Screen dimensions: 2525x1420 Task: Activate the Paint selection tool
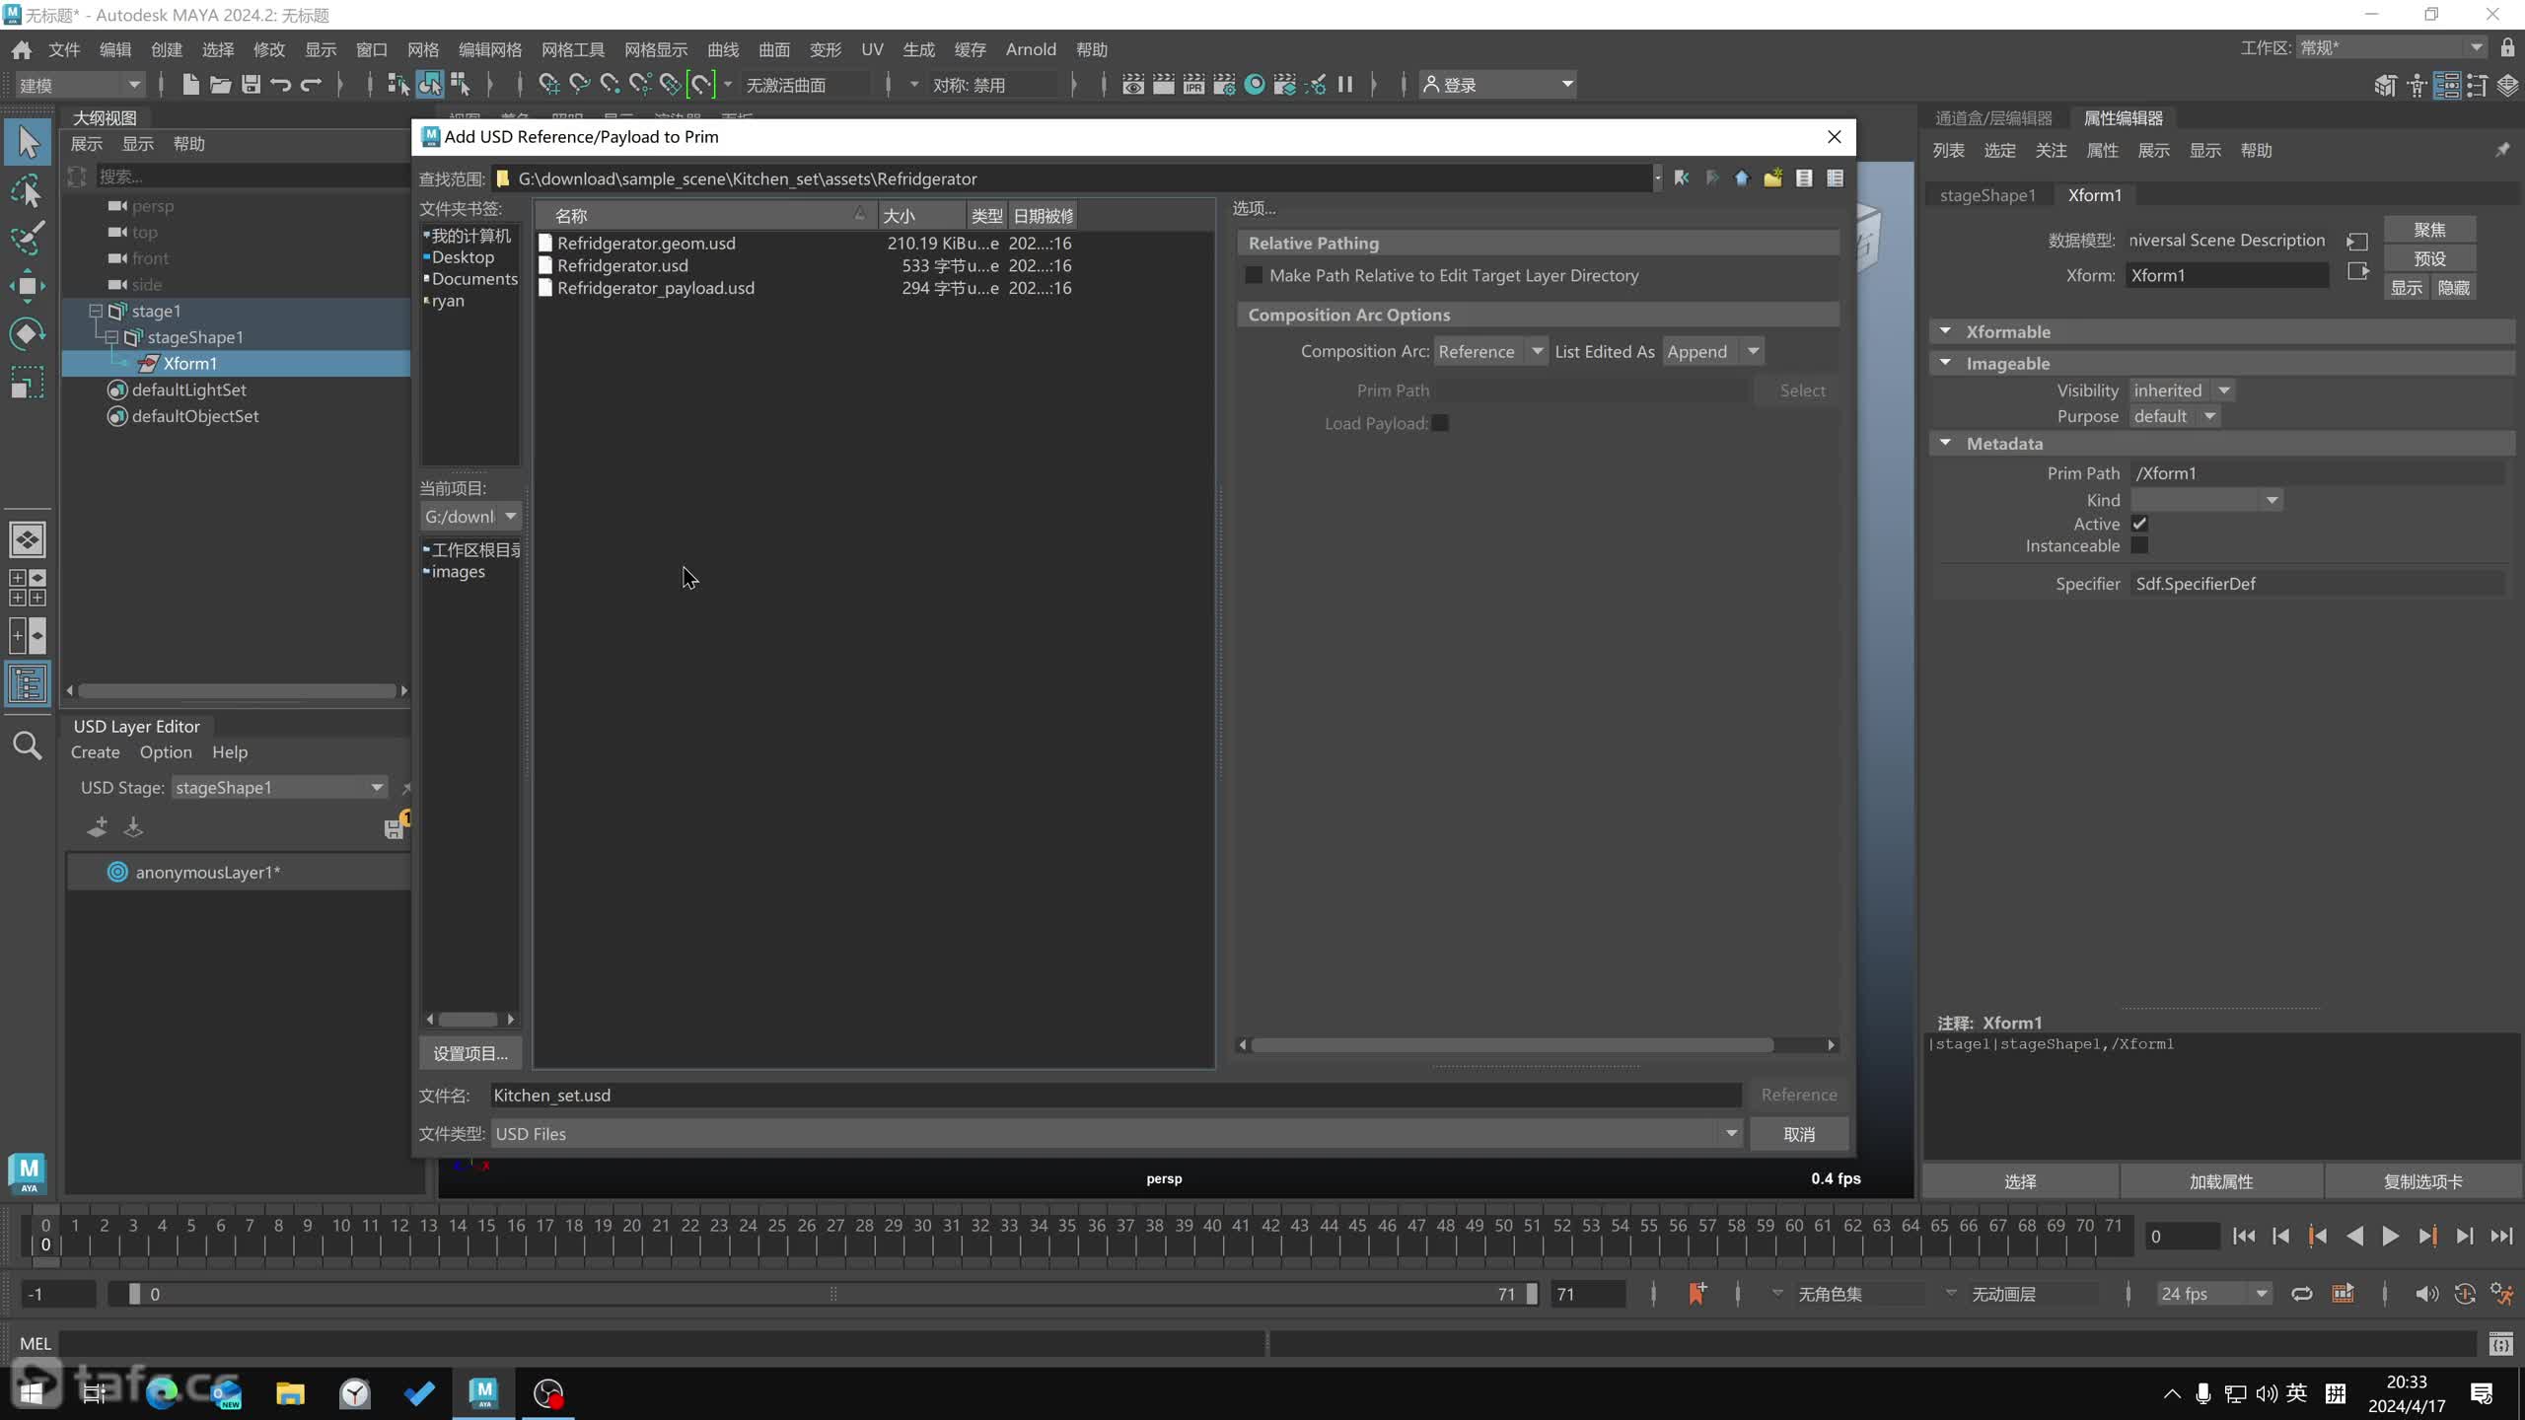coord(28,238)
